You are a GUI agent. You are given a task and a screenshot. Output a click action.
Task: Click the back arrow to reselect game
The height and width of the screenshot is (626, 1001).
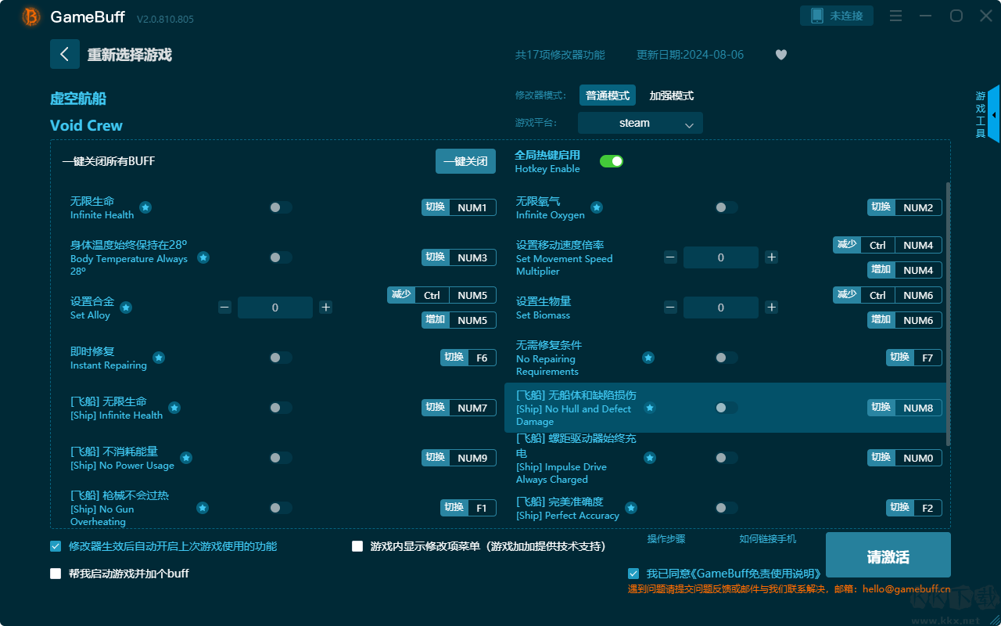click(65, 54)
